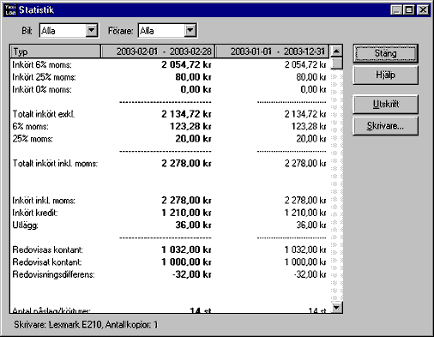Viewport: 434px width, 337px height.
Task: Click the yearly 1 210,00 kr value in last column
Action: [x=305, y=213]
